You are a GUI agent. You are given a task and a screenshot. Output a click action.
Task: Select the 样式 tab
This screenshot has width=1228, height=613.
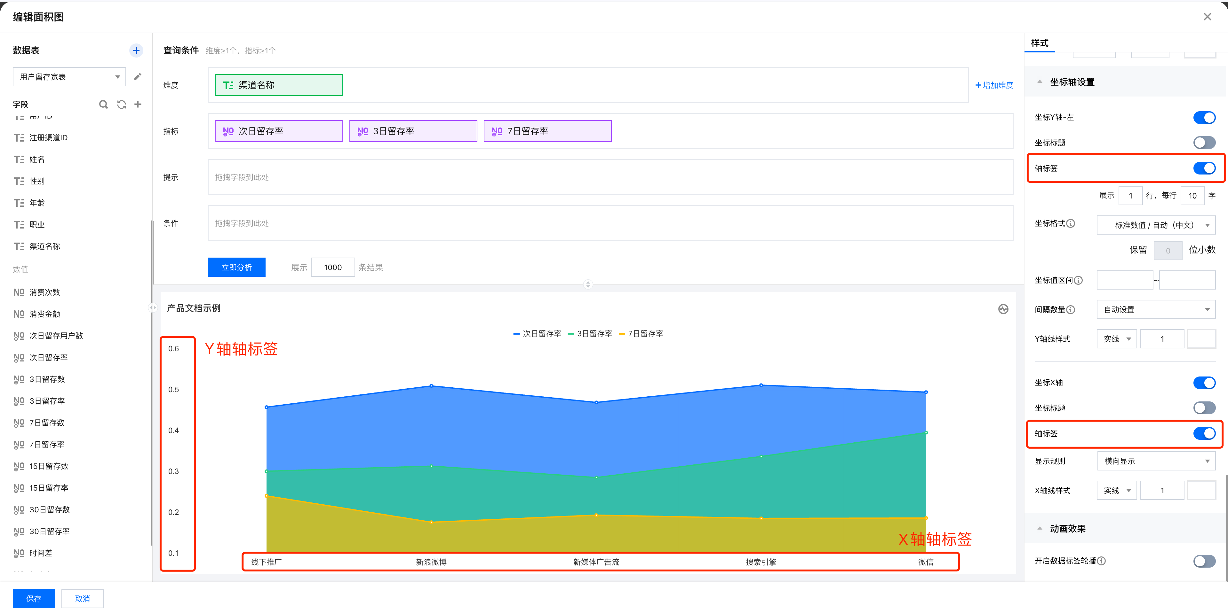[x=1039, y=43]
